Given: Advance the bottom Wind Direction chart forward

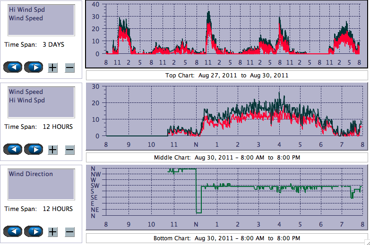Looking at the screenshot, I should (x=34, y=231).
